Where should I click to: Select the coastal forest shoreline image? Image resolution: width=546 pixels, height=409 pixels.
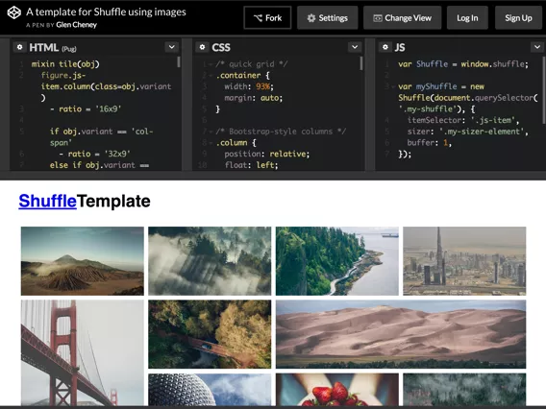[x=337, y=261]
